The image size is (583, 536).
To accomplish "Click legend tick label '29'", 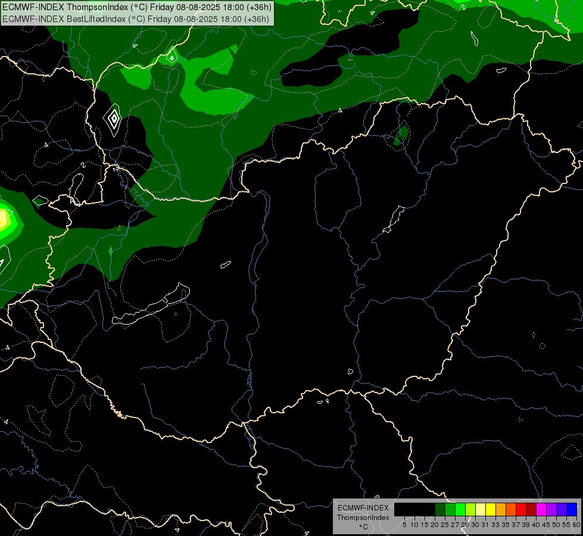I will (x=465, y=525).
